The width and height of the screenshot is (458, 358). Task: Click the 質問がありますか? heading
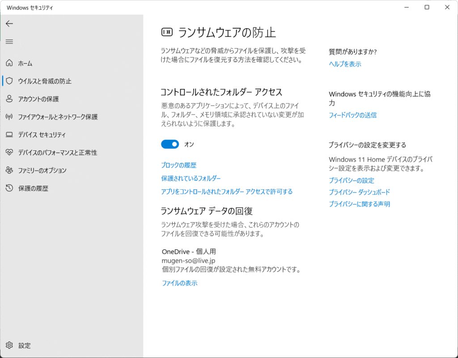[353, 52]
